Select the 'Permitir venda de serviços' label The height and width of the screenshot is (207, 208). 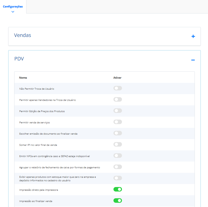(x=34, y=123)
